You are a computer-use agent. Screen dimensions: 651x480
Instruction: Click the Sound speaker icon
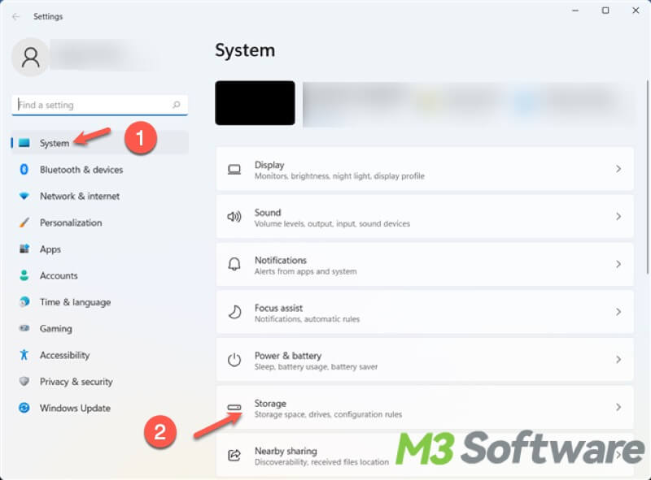click(234, 217)
